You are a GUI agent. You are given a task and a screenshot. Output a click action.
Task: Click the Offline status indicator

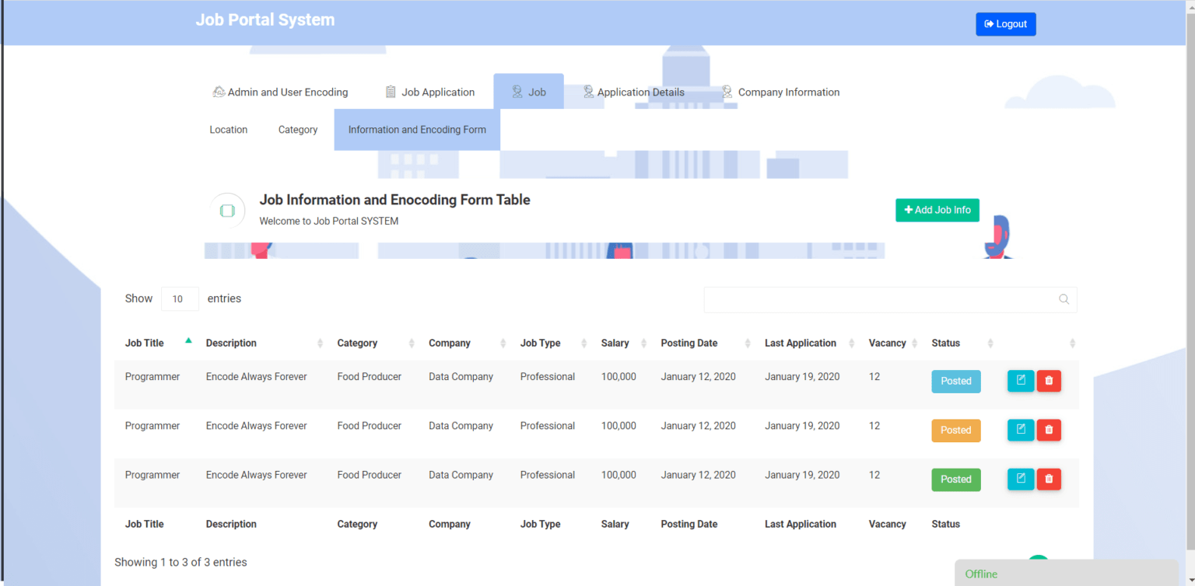tap(981, 574)
